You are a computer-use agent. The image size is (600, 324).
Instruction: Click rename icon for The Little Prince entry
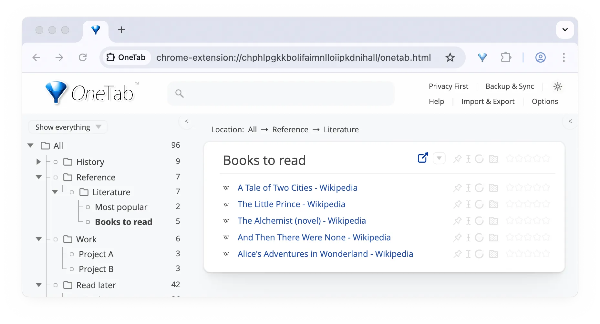(468, 204)
